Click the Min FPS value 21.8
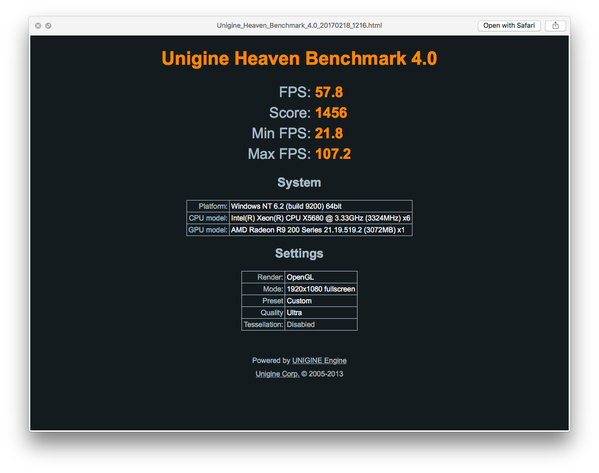 (x=329, y=134)
